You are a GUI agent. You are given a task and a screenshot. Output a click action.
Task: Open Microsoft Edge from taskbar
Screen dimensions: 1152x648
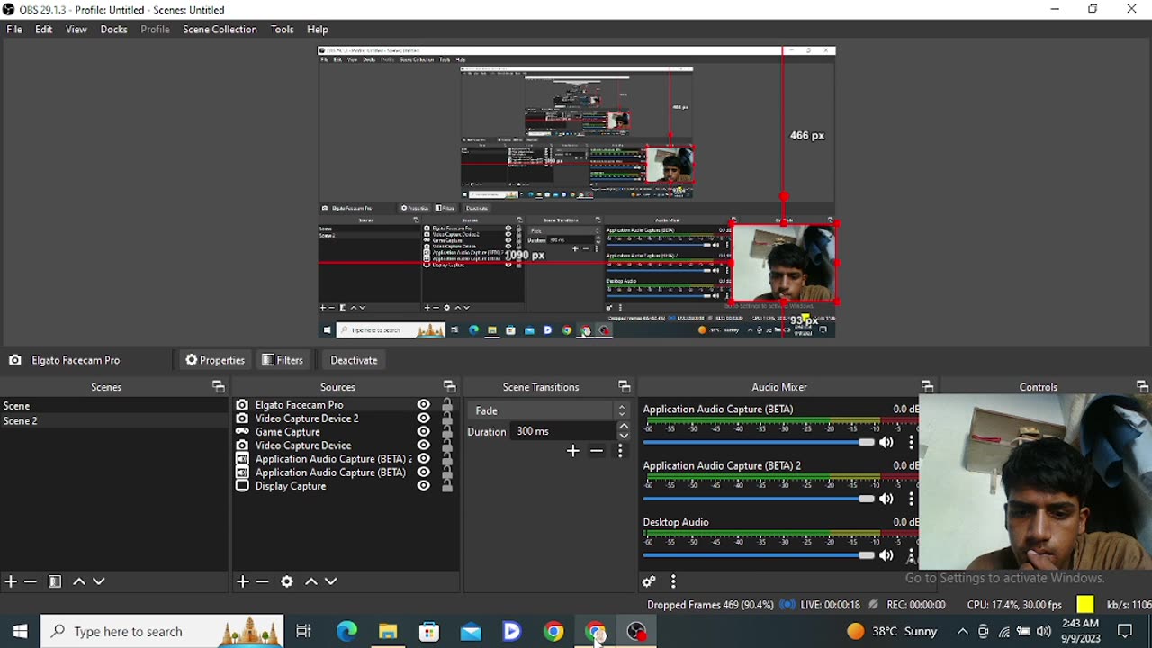(x=346, y=632)
